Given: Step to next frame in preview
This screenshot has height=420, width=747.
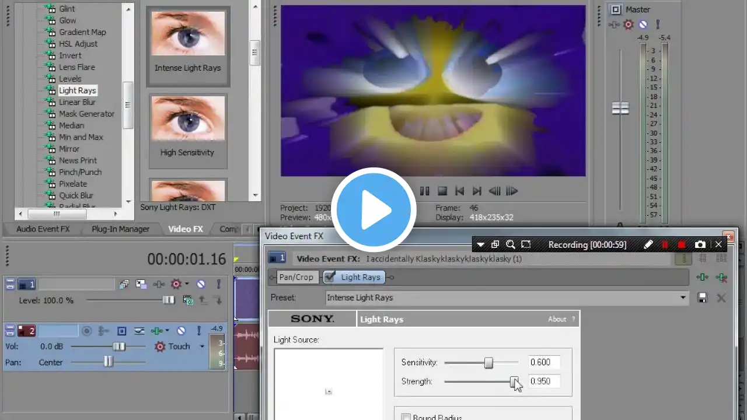Looking at the screenshot, I should (512, 191).
